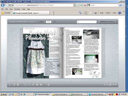Viewport: 128px width, 96px height.
Task: Print the magazine pages
Action: (x=33, y=85)
